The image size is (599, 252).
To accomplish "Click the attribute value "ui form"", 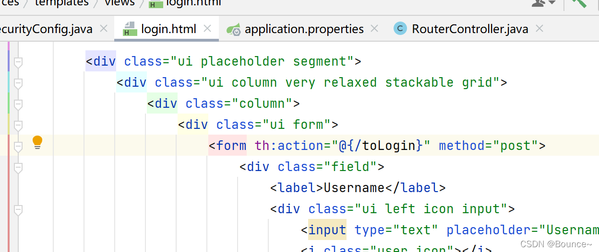I will click(297, 125).
